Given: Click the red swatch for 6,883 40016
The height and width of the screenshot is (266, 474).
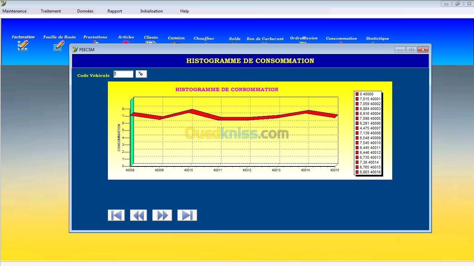Looking at the screenshot, I should [357, 172].
